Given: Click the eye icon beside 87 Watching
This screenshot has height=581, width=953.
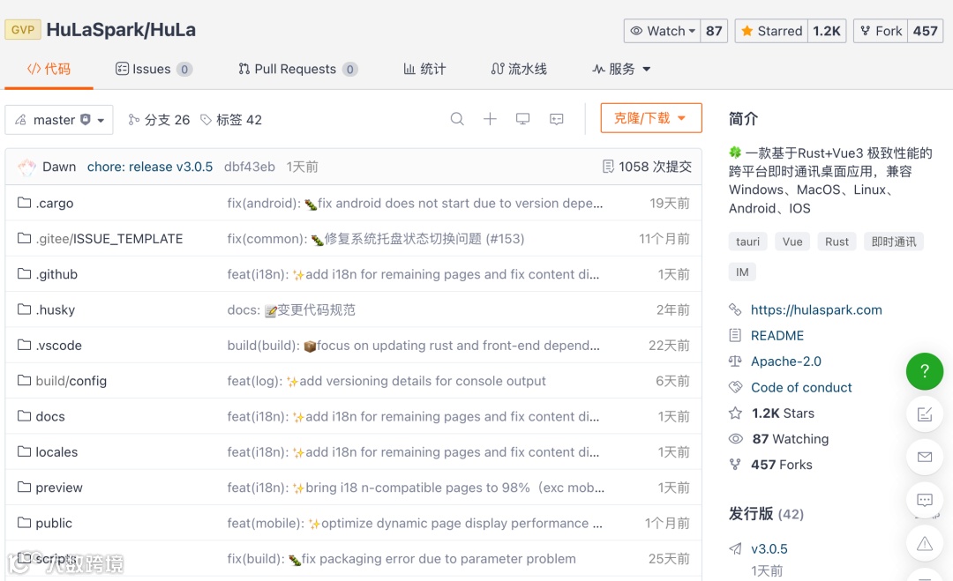Looking at the screenshot, I should click(735, 438).
